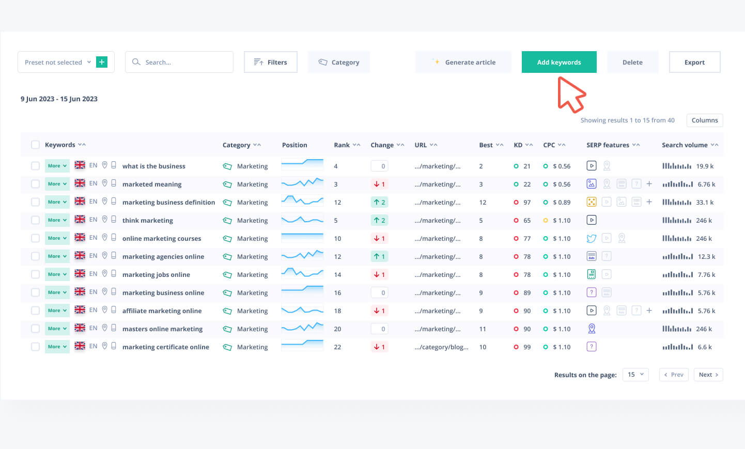The image size is (745, 449).
Task: Select the 'marketing certificate online' row checkbox
Action: click(35, 347)
